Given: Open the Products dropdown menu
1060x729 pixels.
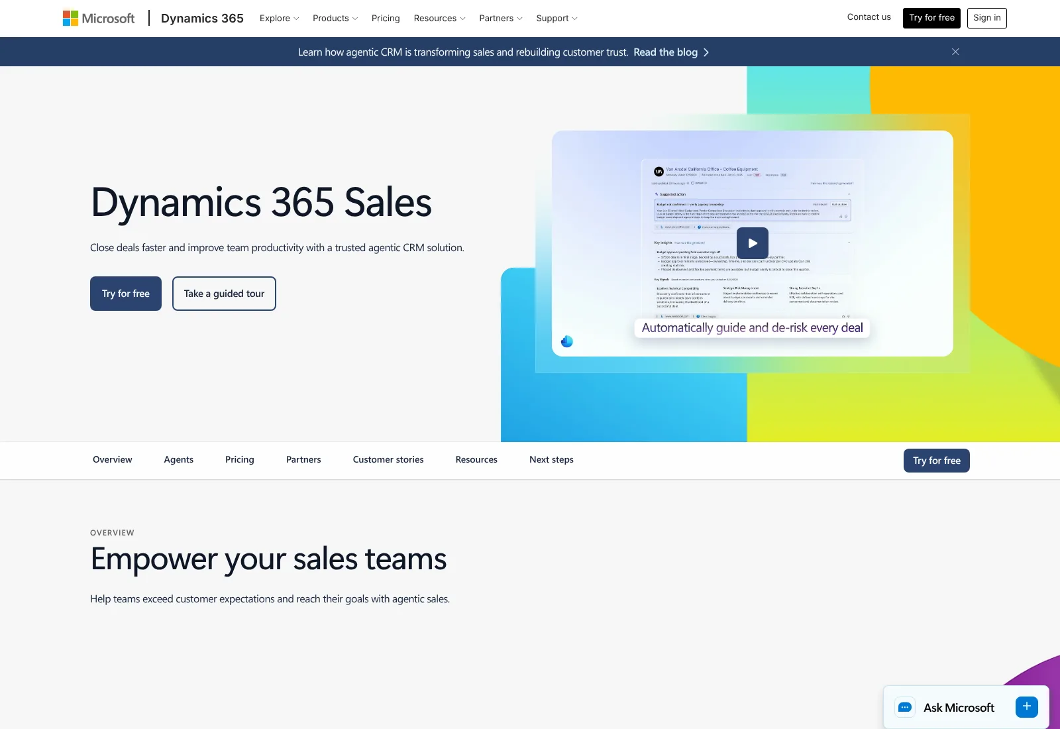Looking at the screenshot, I should tap(335, 19).
